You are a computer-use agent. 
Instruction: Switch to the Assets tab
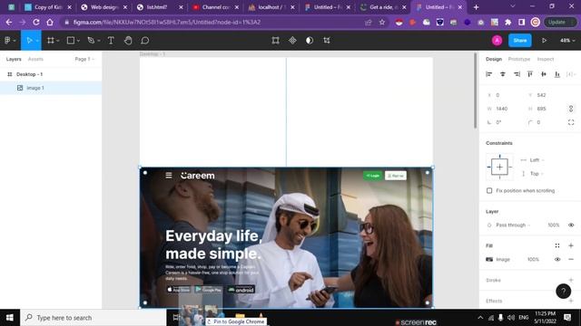(x=35, y=59)
